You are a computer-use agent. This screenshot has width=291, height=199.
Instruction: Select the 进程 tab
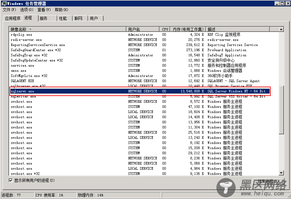pyautogui.click(x=30, y=18)
